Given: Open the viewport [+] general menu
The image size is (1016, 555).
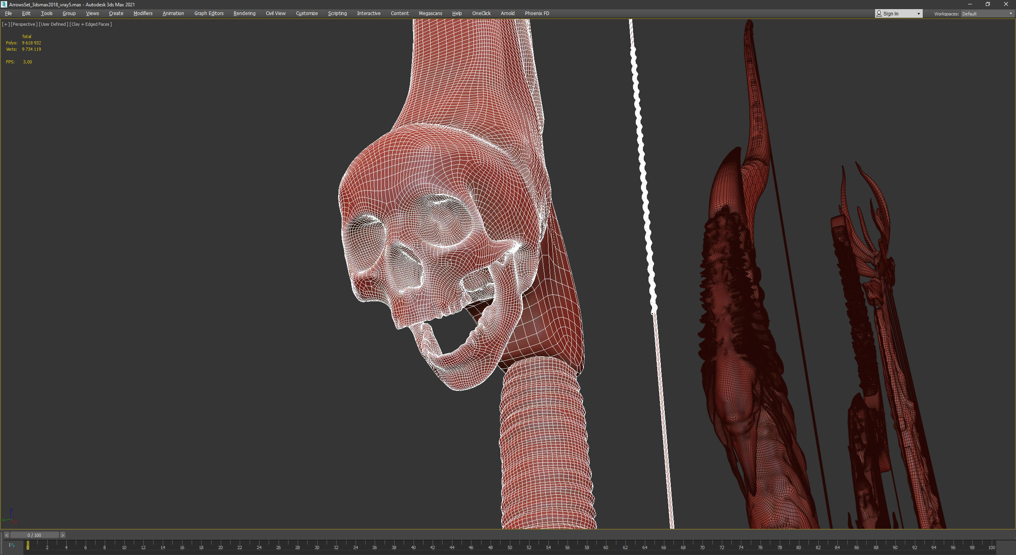Looking at the screenshot, I should 6,24.
